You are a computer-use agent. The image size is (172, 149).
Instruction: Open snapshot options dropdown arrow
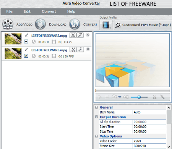(120, 97)
